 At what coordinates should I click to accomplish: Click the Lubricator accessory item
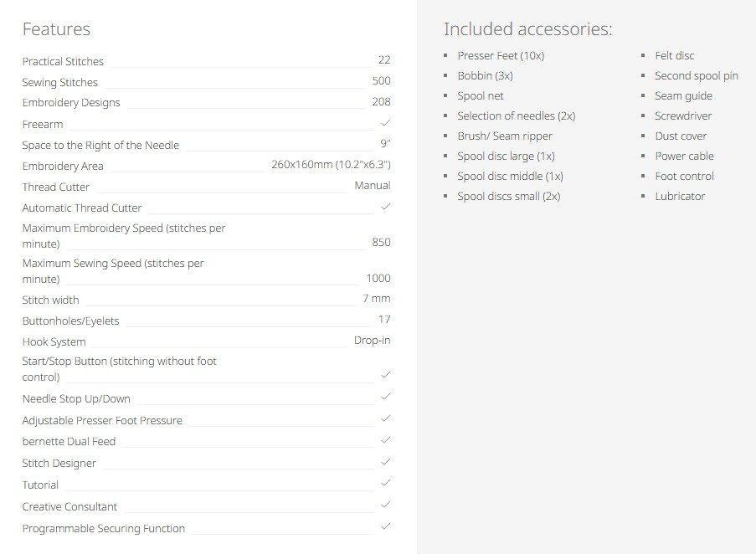coord(679,196)
